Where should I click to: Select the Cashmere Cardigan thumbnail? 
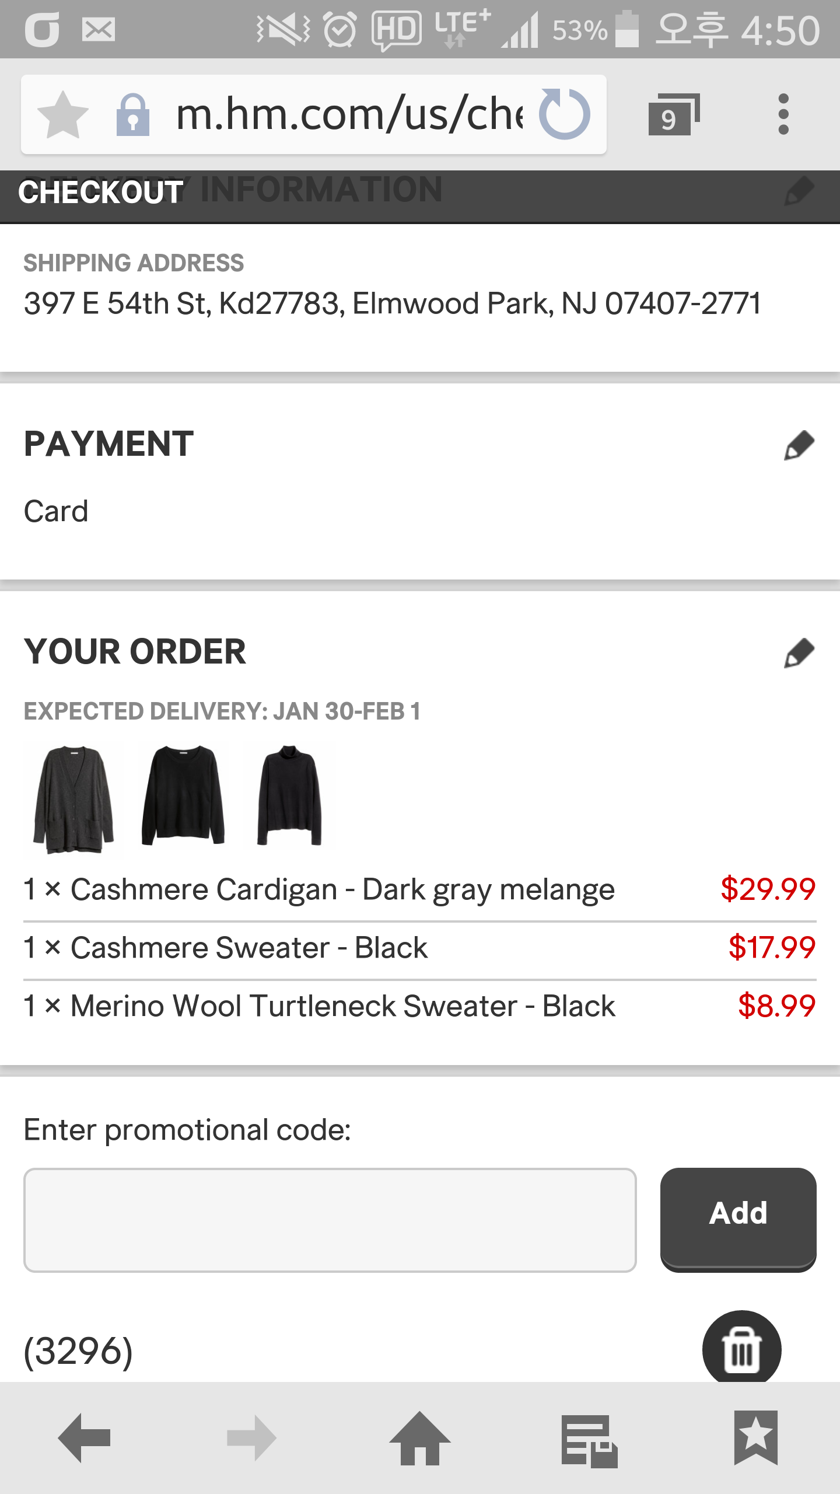point(73,798)
